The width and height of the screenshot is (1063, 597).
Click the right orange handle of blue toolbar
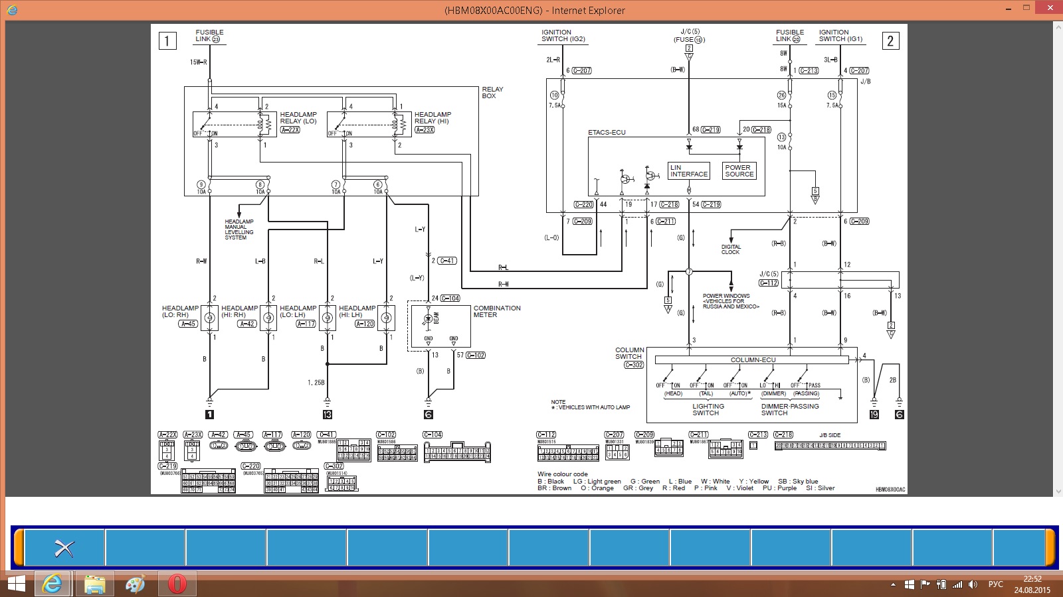(x=1050, y=548)
